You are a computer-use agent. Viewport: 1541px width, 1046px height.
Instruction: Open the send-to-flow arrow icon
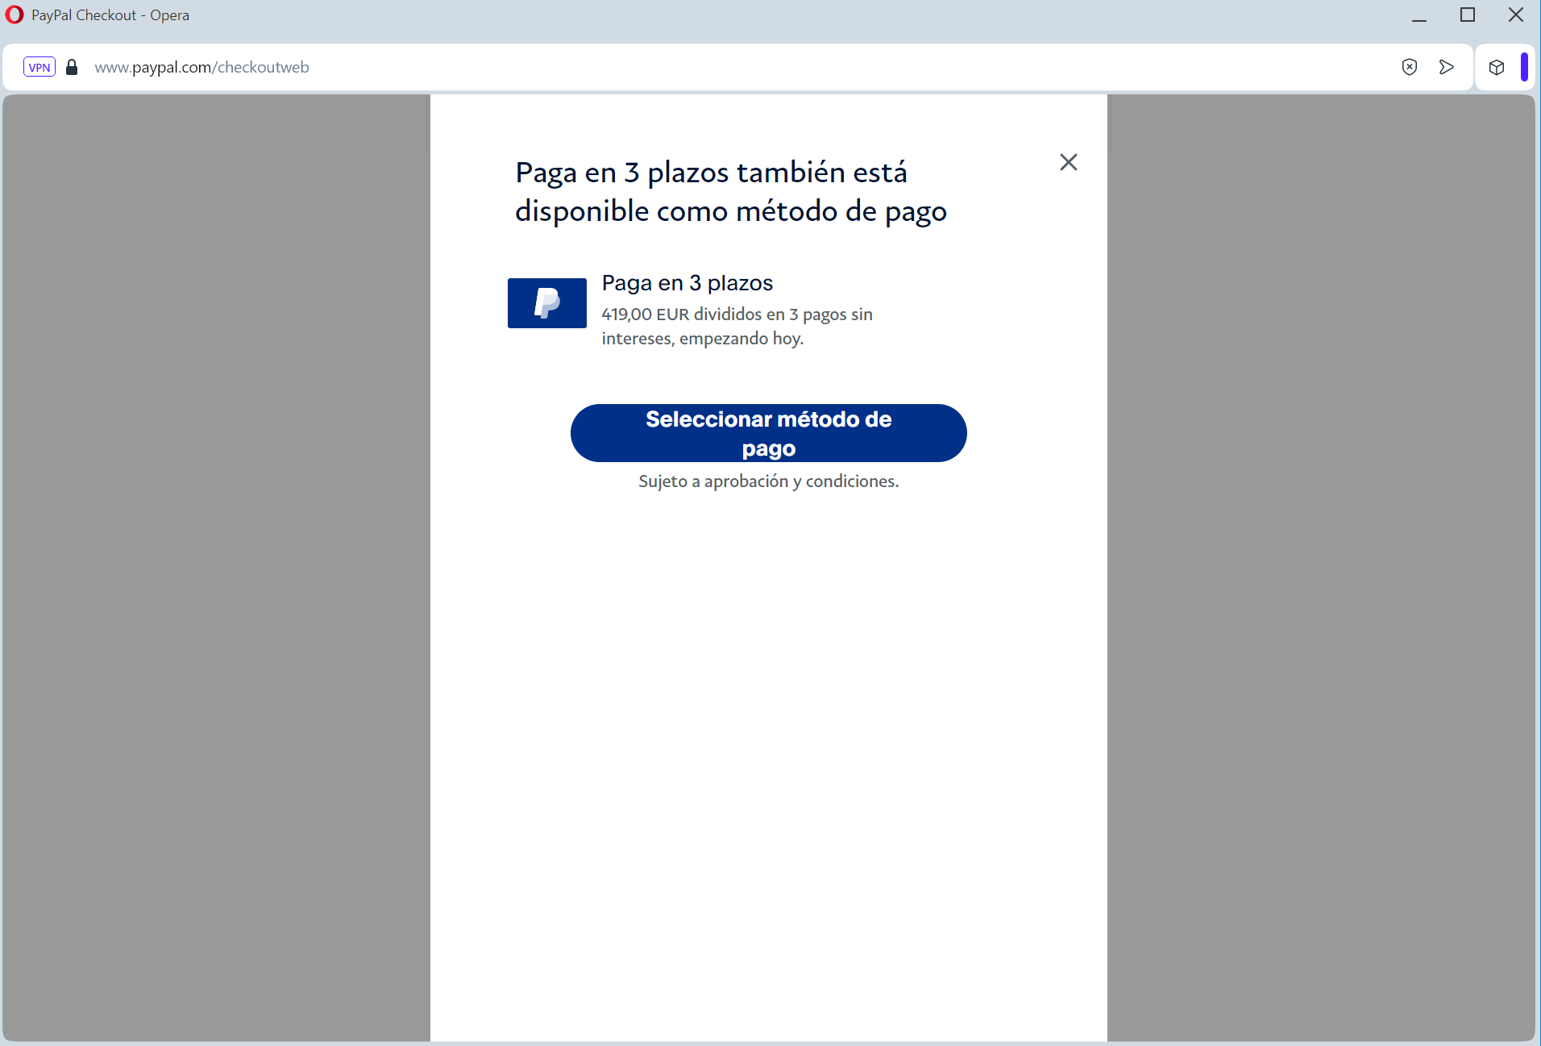[1447, 67]
